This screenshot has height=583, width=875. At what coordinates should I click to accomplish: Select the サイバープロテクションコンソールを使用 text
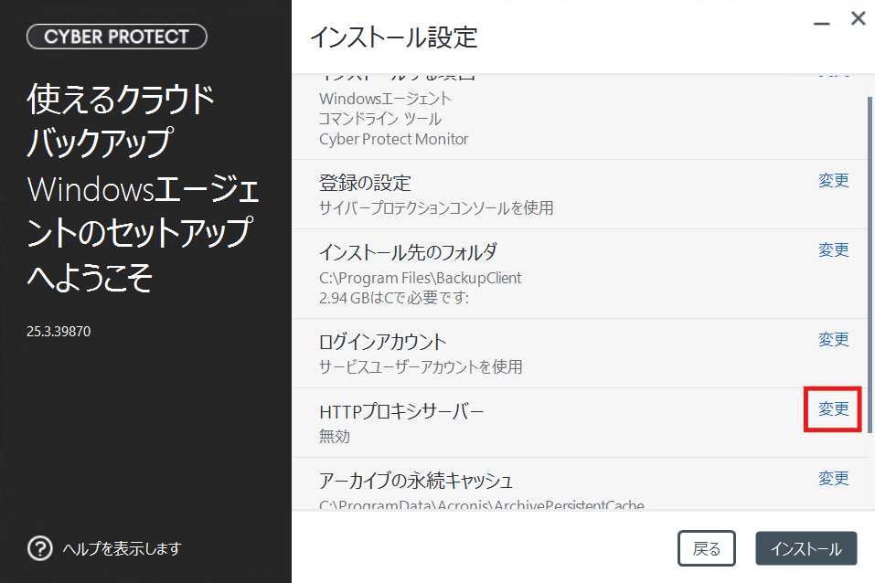(x=436, y=207)
